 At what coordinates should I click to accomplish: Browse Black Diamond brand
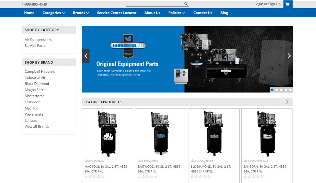tap(37, 84)
